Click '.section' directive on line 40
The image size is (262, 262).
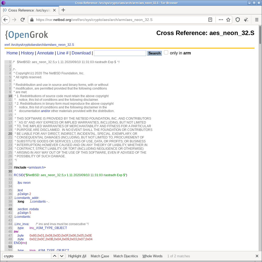[22, 209]
